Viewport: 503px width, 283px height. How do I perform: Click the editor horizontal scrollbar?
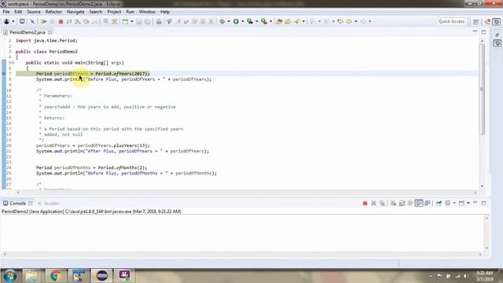tap(246, 192)
